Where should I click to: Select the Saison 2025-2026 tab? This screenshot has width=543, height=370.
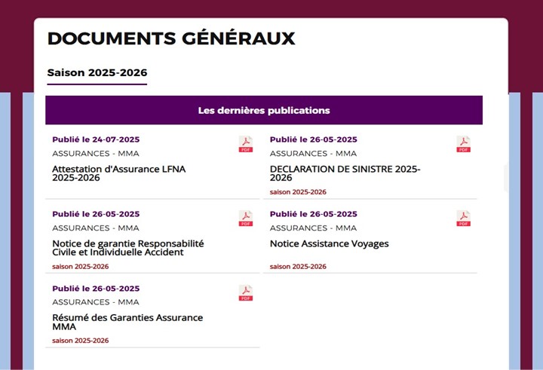[97, 72]
